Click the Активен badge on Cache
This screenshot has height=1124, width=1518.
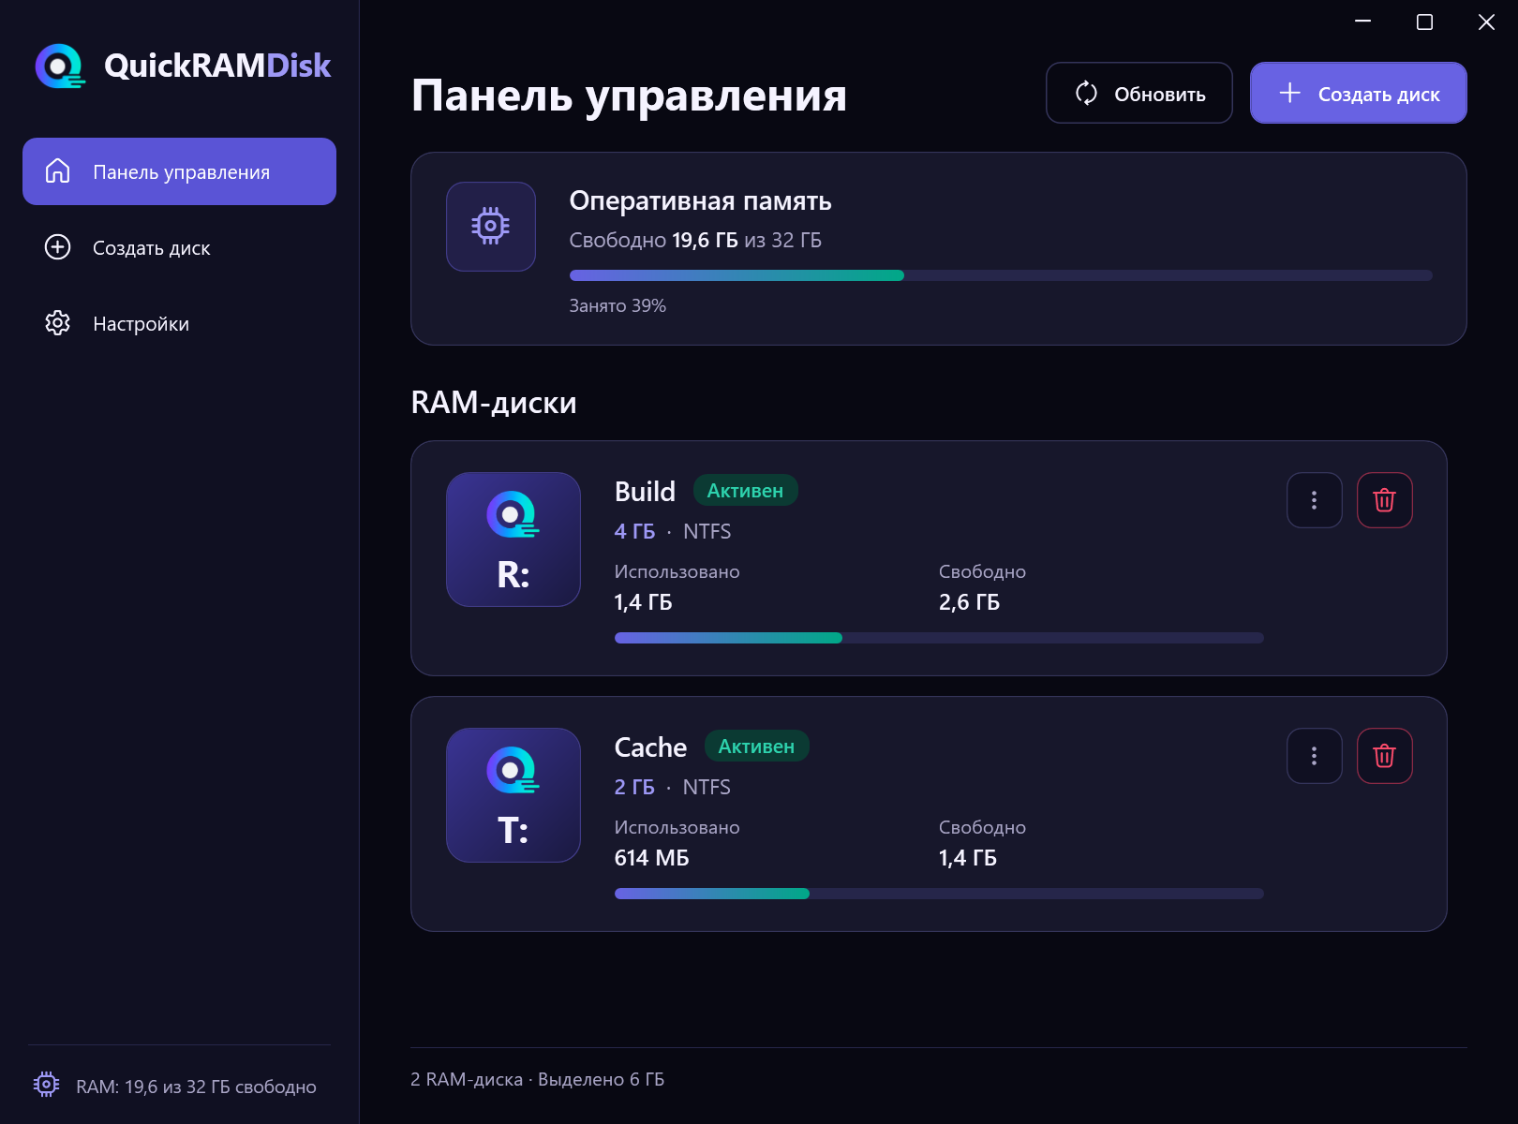(x=756, y=747)
